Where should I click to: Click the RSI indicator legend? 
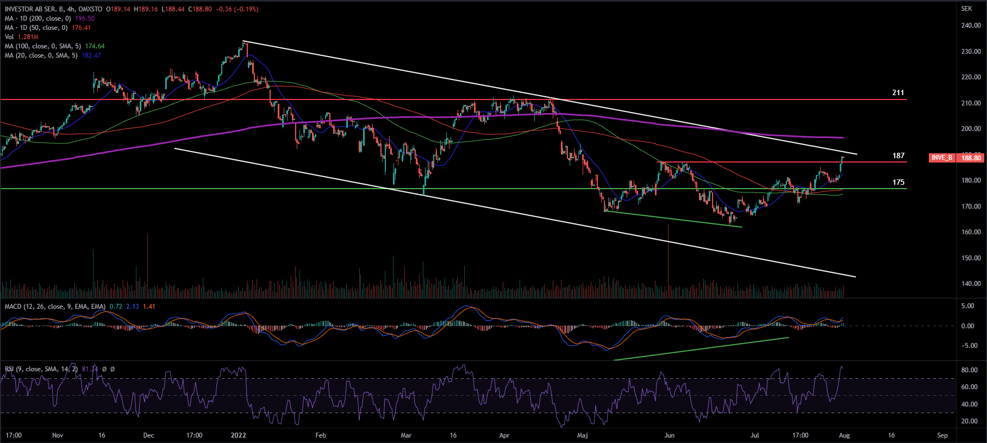point(41,369)
